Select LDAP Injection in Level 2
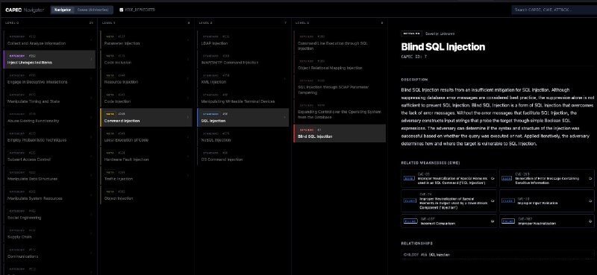This screenshot has height=275, width=597. coord(243,40)
